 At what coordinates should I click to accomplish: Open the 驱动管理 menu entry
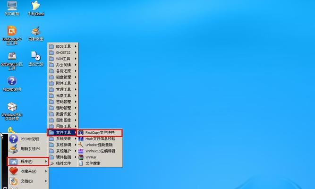point(63,108)
